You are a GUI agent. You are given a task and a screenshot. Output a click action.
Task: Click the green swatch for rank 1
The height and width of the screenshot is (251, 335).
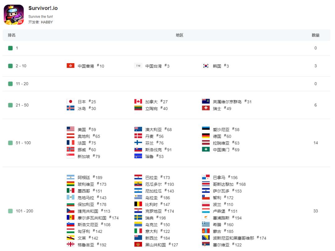[10, 48]
